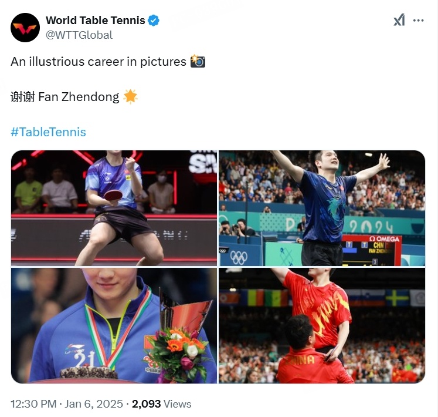Click the tweet text 'An illustrious career in pictures'
Image resolution: width=438 pixels, height=417 pixels.
99,62
